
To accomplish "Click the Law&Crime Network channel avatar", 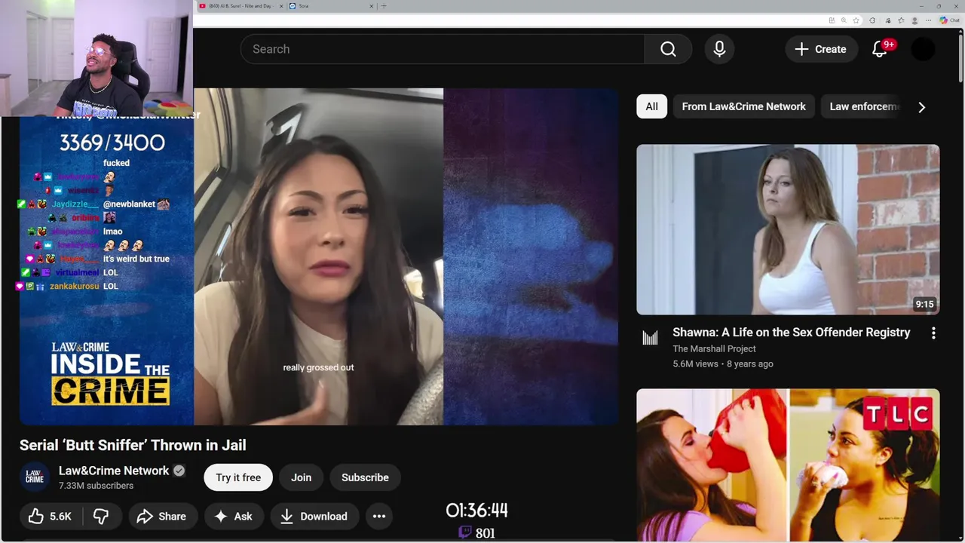I will [35, 477].
